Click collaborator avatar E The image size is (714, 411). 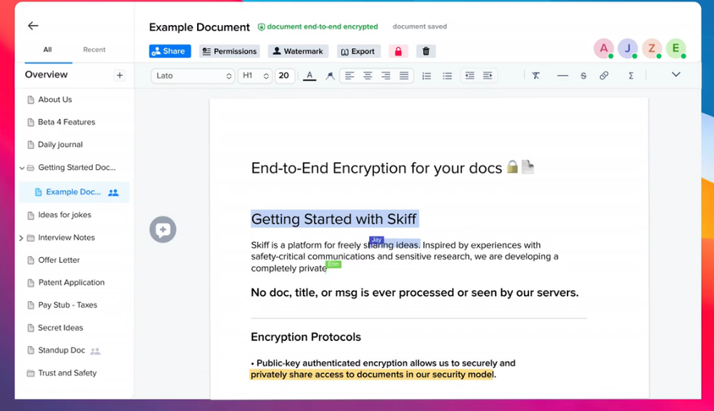tap(676, 49)
